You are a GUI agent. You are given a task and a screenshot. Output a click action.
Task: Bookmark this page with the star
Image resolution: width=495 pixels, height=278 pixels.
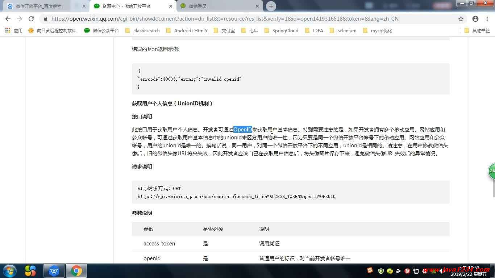461,19
